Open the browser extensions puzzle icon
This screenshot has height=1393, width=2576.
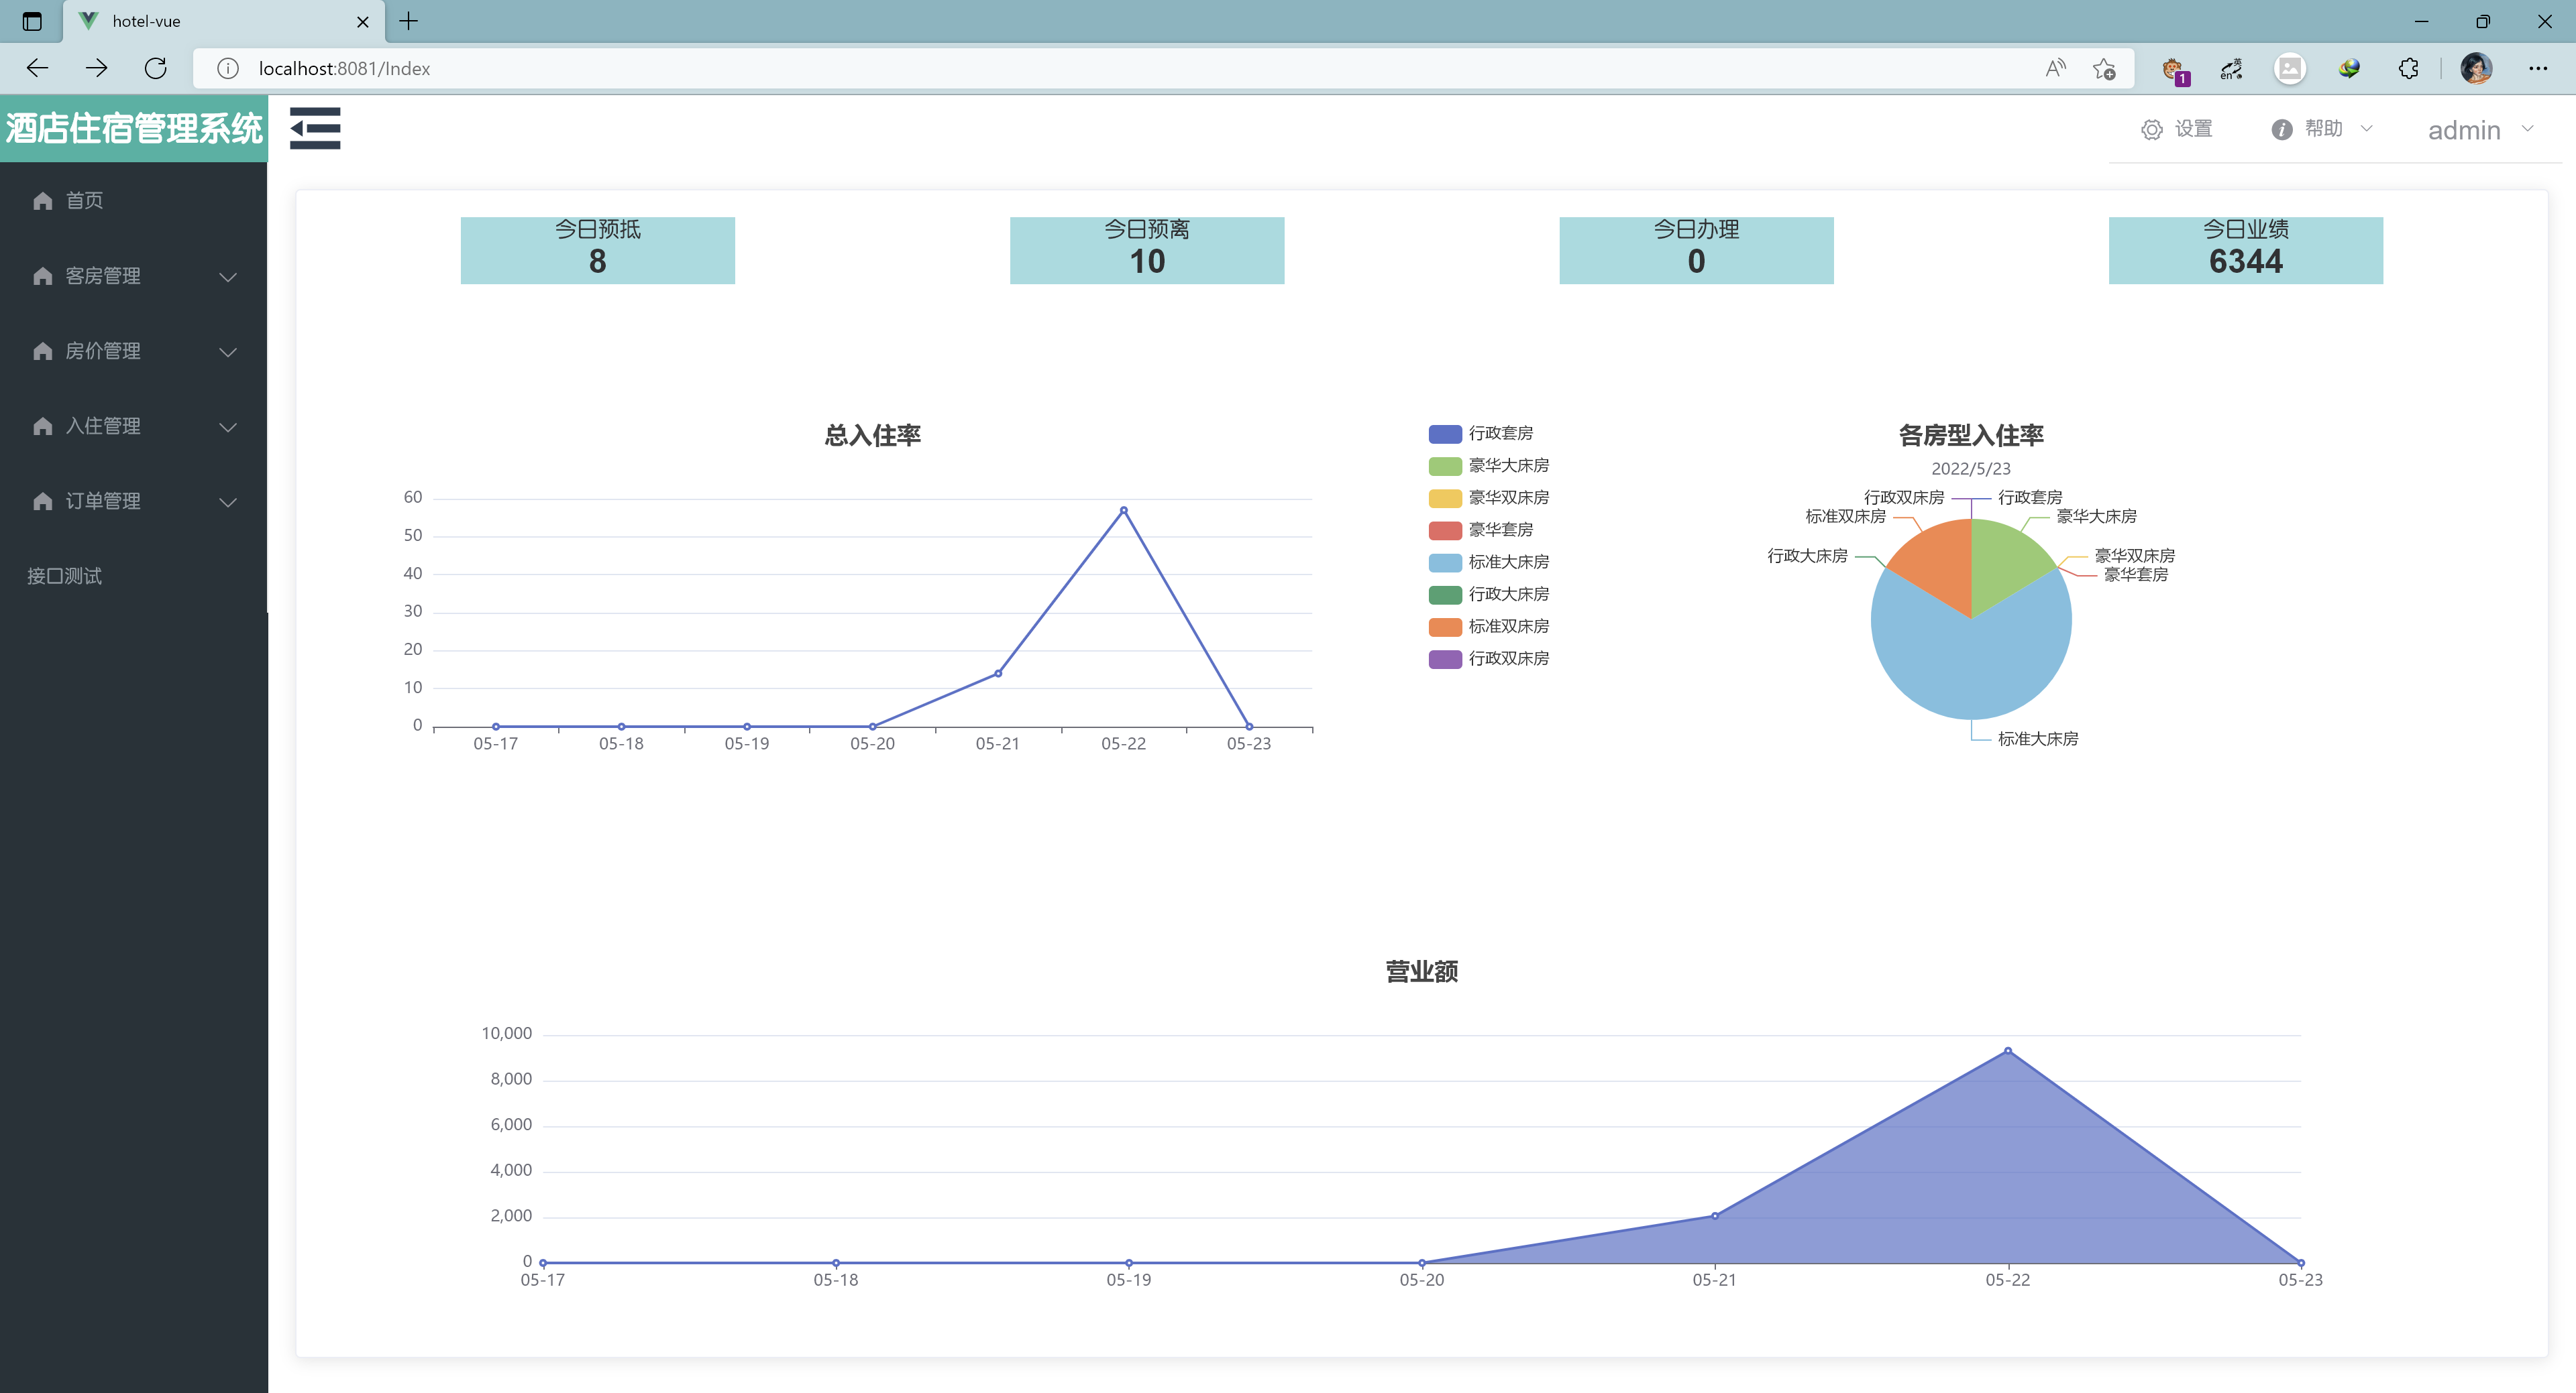[x=2408, y=68]
